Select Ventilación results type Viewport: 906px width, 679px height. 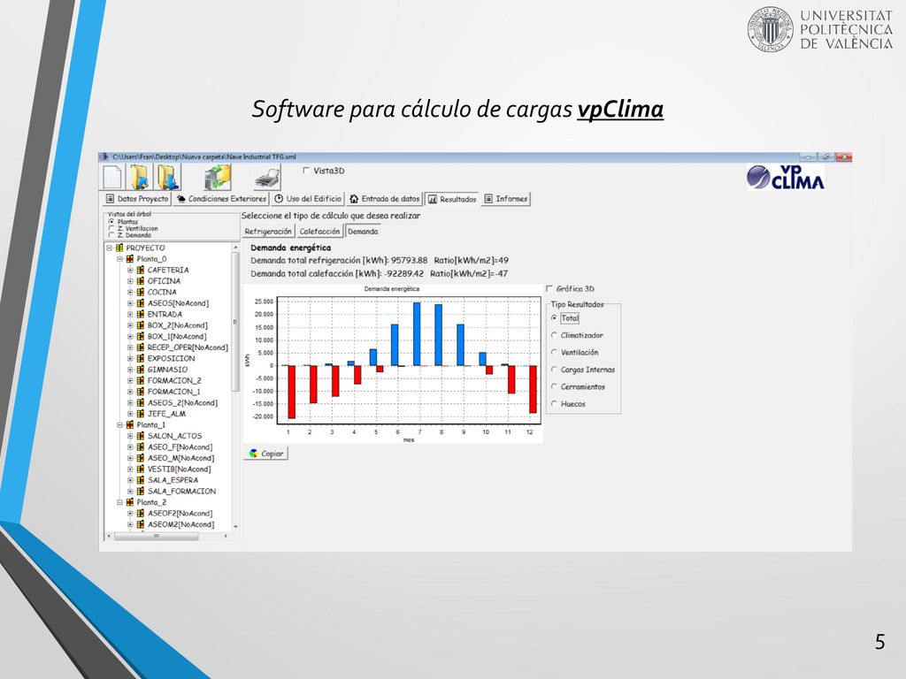554,352
